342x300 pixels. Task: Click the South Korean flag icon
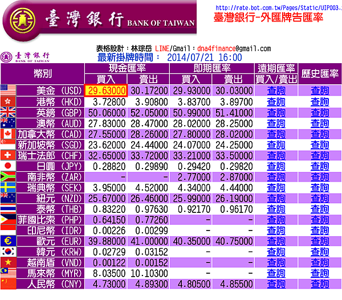coord(8,252)
